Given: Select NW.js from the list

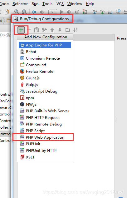Looking at the screenshot, I should [x=45, y=104].
